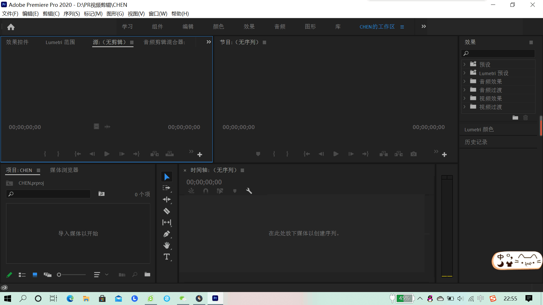Open 媒体浏览器 tab

click(64, 170)
